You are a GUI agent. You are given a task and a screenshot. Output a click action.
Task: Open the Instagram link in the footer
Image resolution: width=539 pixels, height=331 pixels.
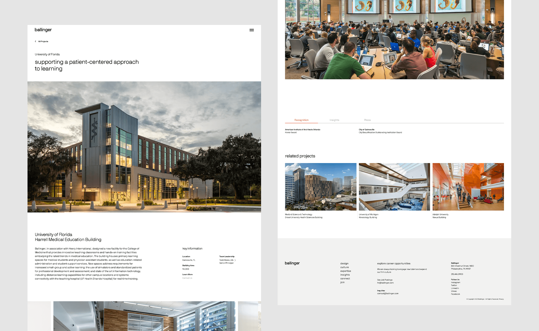[456, 282]
